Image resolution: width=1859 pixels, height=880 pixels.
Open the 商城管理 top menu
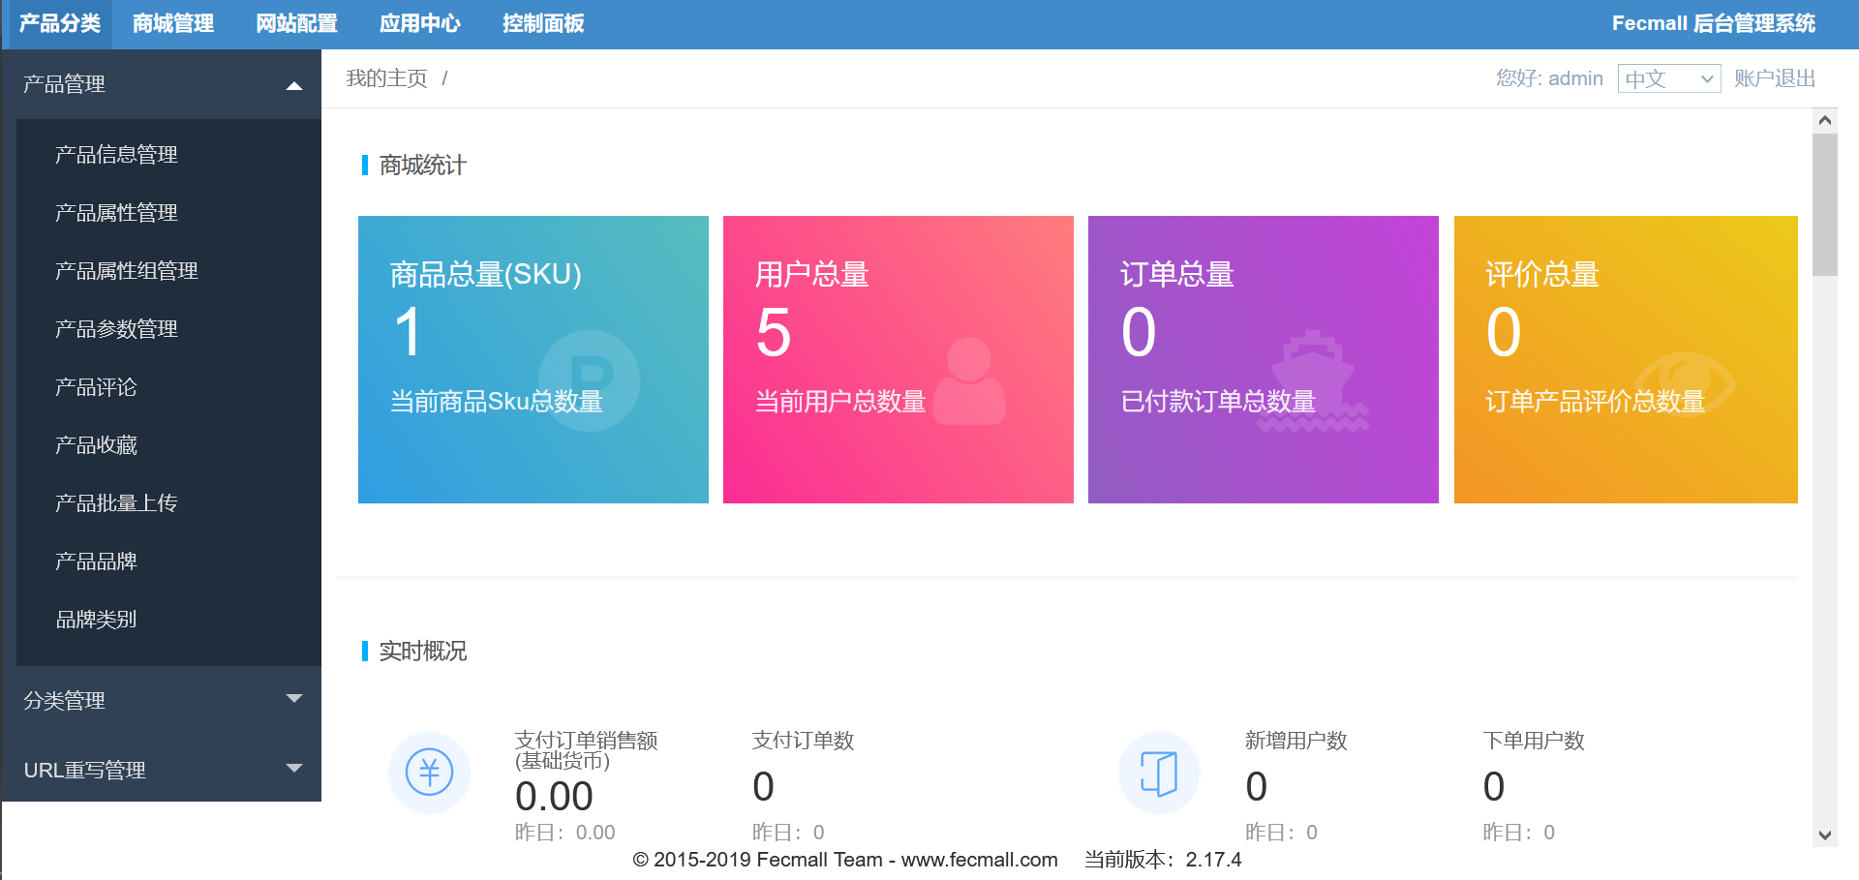pos(173,23)
